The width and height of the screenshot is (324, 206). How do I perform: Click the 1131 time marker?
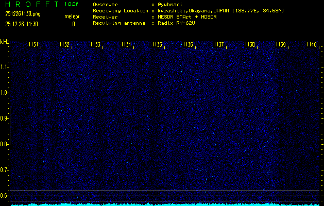(x=33, y=45)
